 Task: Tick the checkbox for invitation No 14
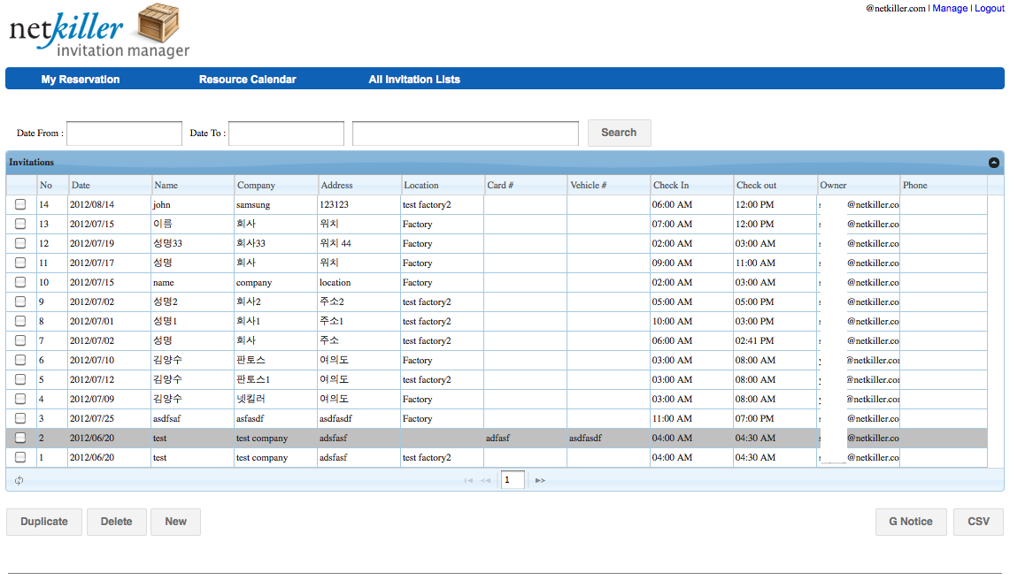(x=20, y=204)
